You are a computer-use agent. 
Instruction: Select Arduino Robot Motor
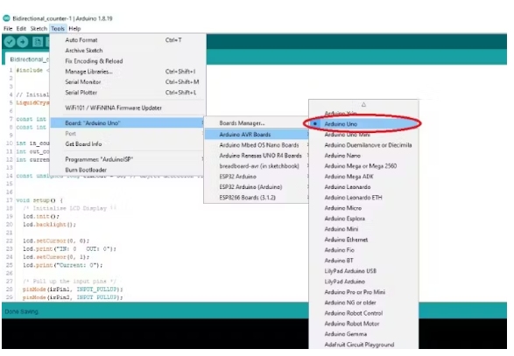click(x=363, y=324)
